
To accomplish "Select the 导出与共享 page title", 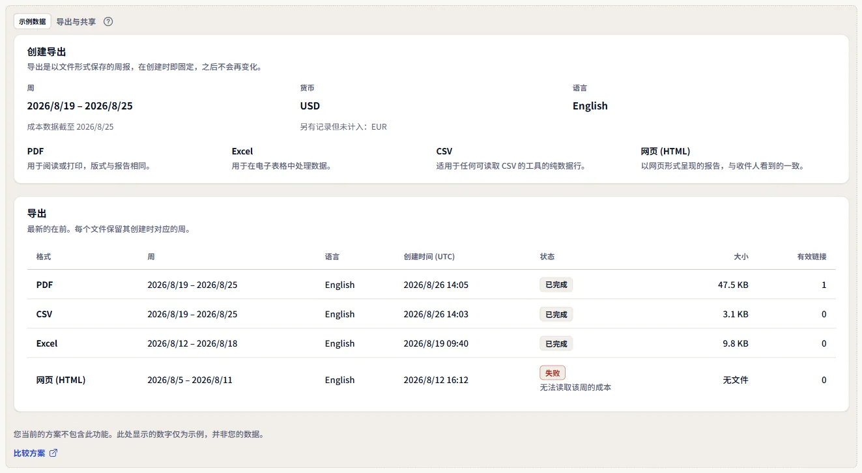I will pos(76,21).
